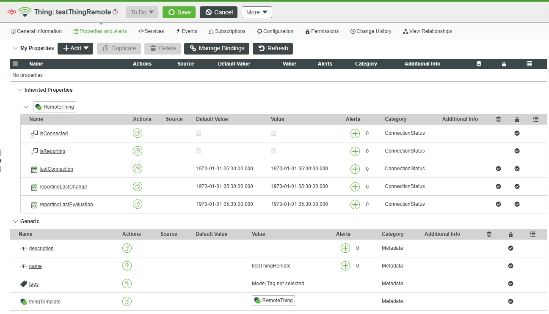Toggle isReporting default value checkbox
The image size is (549, 314).
pos(199,151)
